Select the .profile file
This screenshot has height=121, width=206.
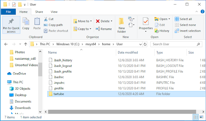click(x=59, y=88)
